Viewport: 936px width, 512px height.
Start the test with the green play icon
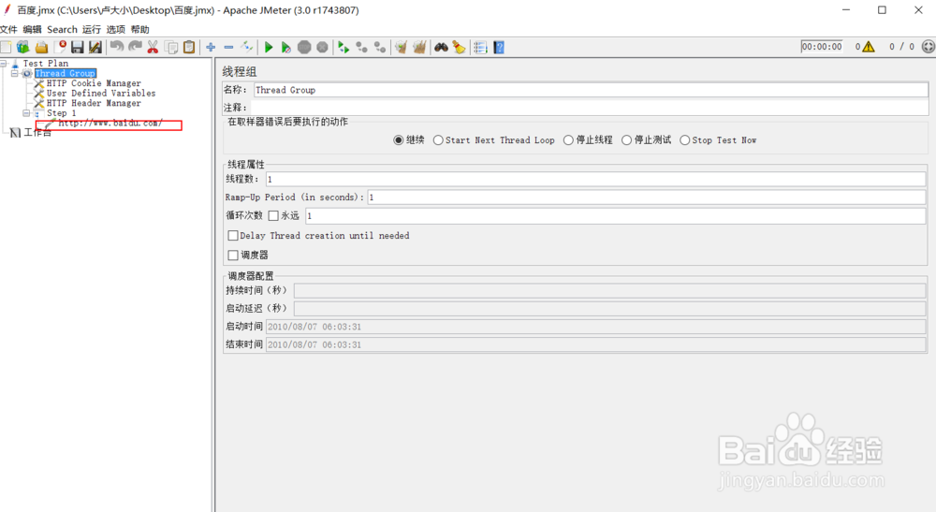click(x=269, y=47)
